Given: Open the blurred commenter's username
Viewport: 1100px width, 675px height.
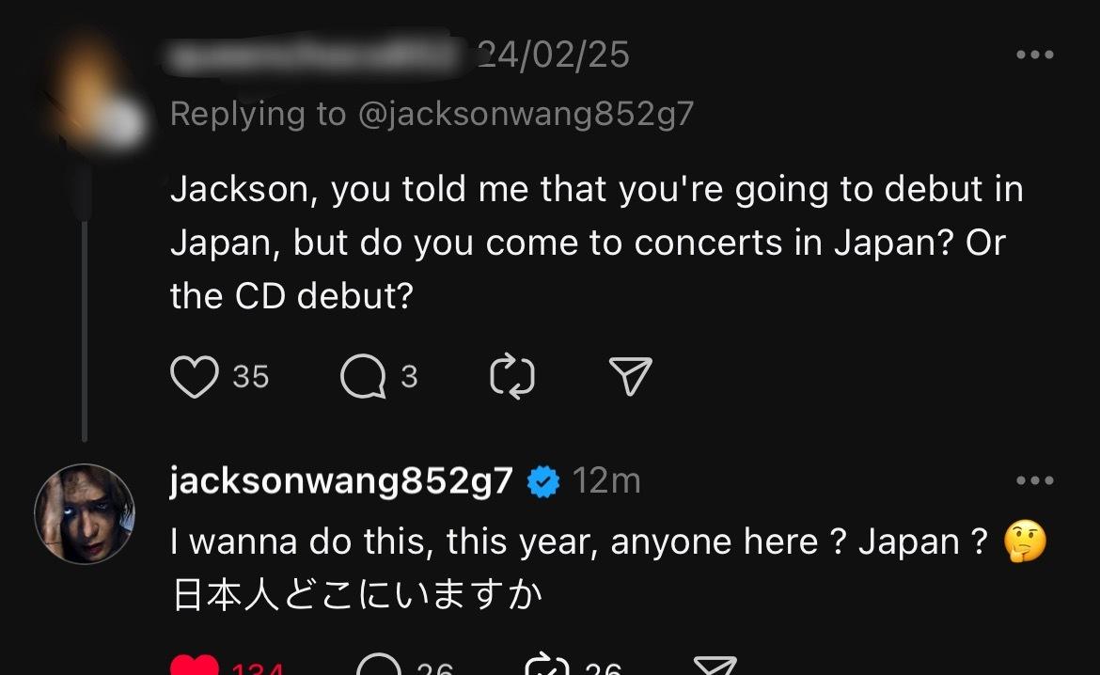Looking at the screenshot, I should [x=315, y=55].
